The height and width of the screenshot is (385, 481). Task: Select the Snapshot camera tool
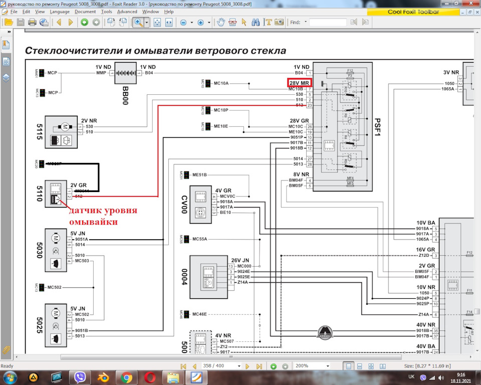(279, 22)
